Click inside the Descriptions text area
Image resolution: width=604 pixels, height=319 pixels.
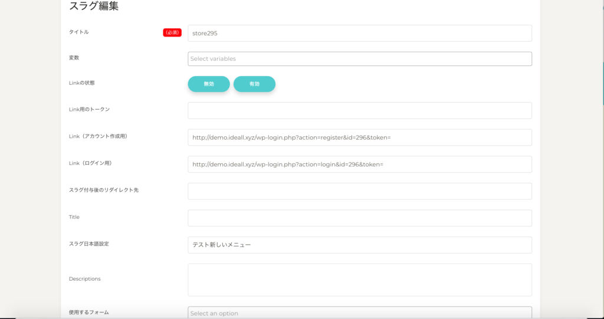[x=359, y=279]
